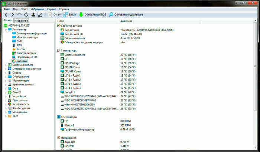260x152 pixels.
Task: Click the Бэкап toolbar button
Action: coord(70,15)
